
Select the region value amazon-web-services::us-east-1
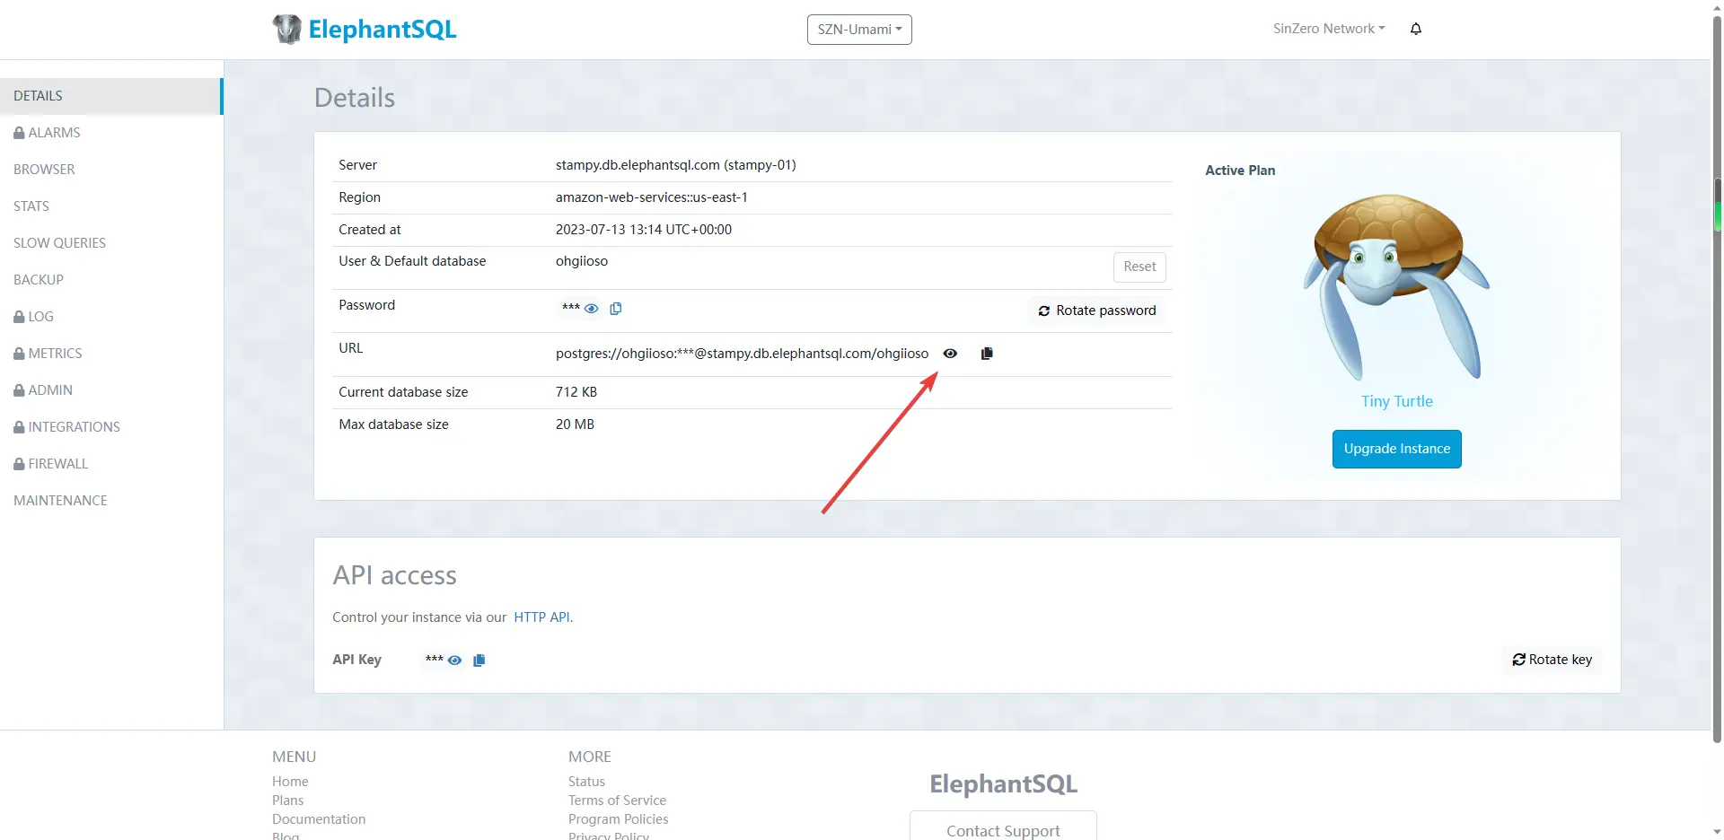click(651, 197)
